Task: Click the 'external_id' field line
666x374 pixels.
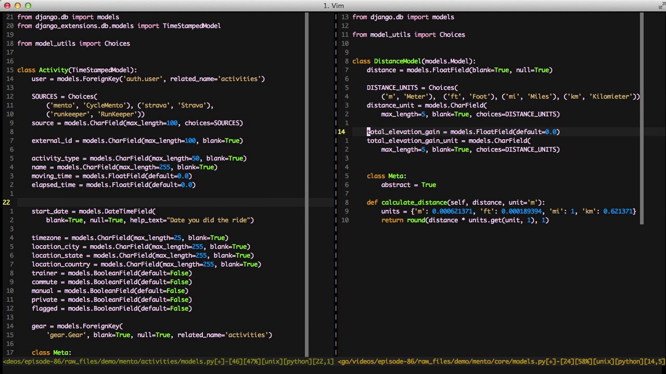Action: [137, 140]
